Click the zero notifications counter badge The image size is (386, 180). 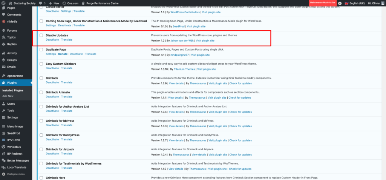[340, 3]
